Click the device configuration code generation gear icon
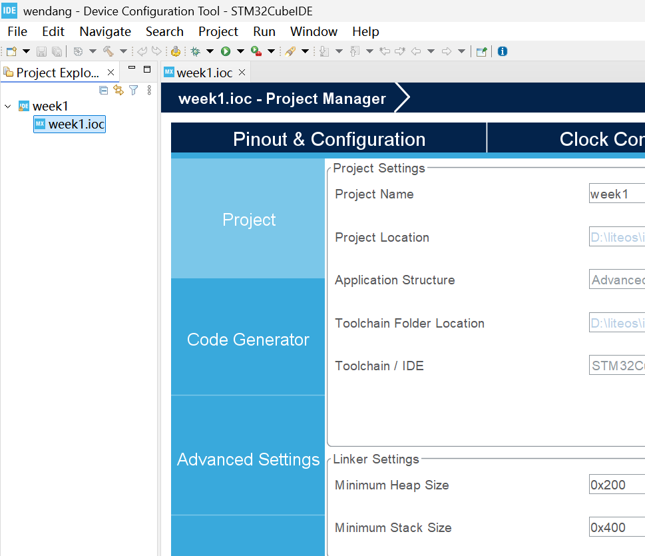 176,51
